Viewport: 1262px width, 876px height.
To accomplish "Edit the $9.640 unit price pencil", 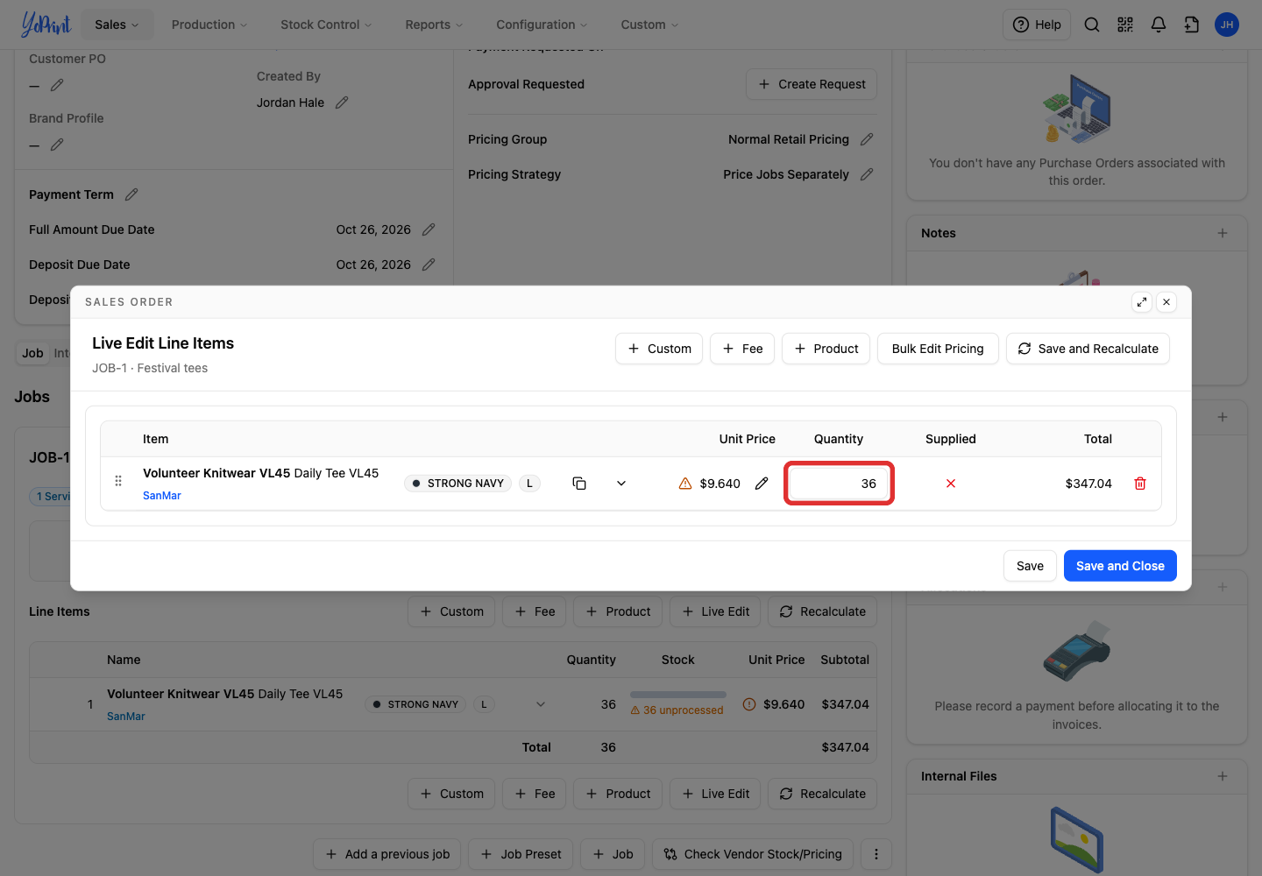I will click(762, 484).
